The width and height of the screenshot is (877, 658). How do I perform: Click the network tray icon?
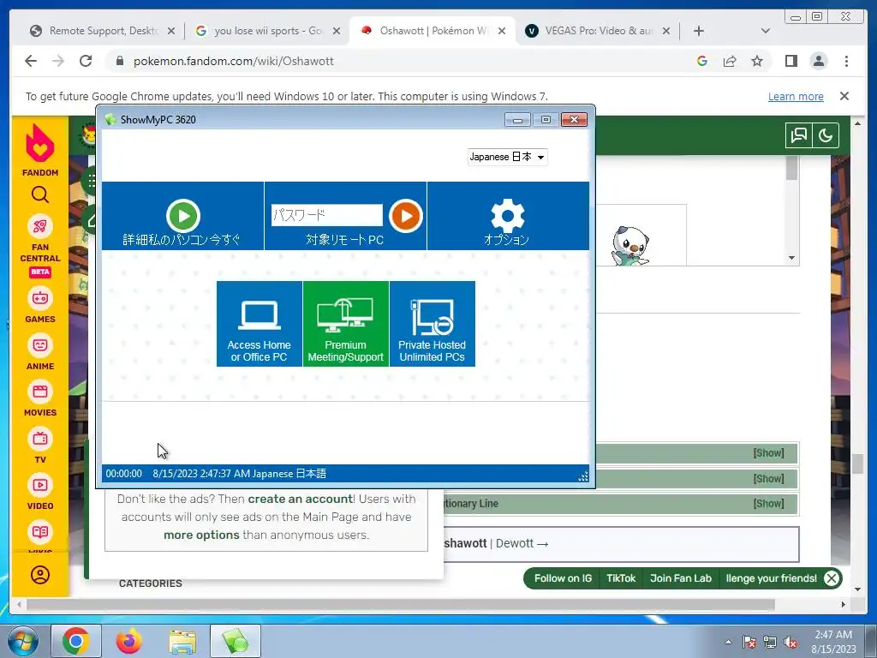(x=770, y=643)
